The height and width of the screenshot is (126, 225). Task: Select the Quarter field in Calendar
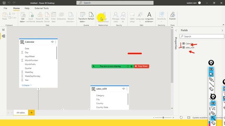(x=28, y=68)
